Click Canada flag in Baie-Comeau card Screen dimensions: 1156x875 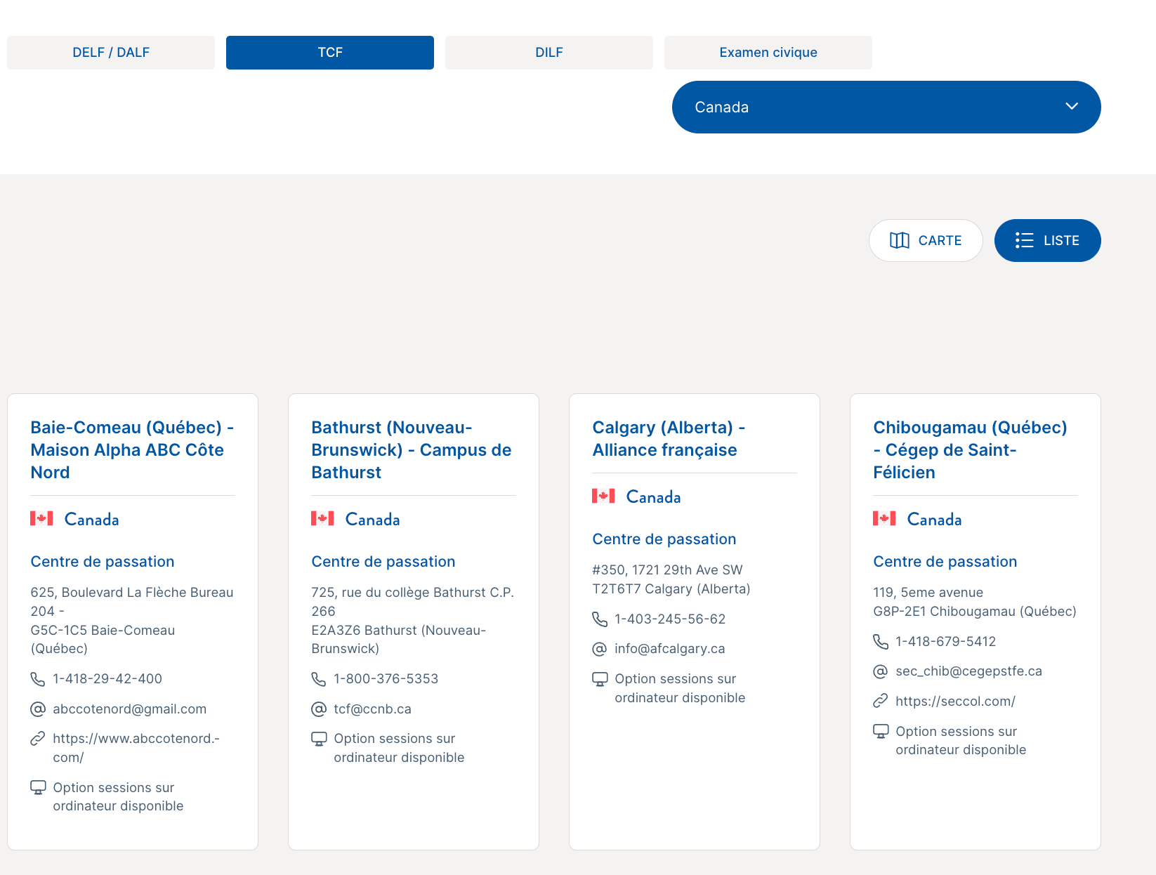41,519
